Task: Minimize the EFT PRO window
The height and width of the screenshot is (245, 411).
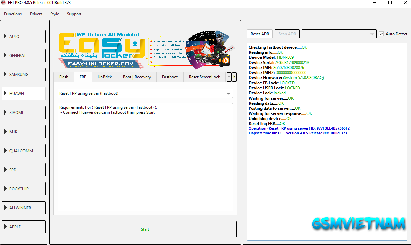Action: [x=374, y=3]
